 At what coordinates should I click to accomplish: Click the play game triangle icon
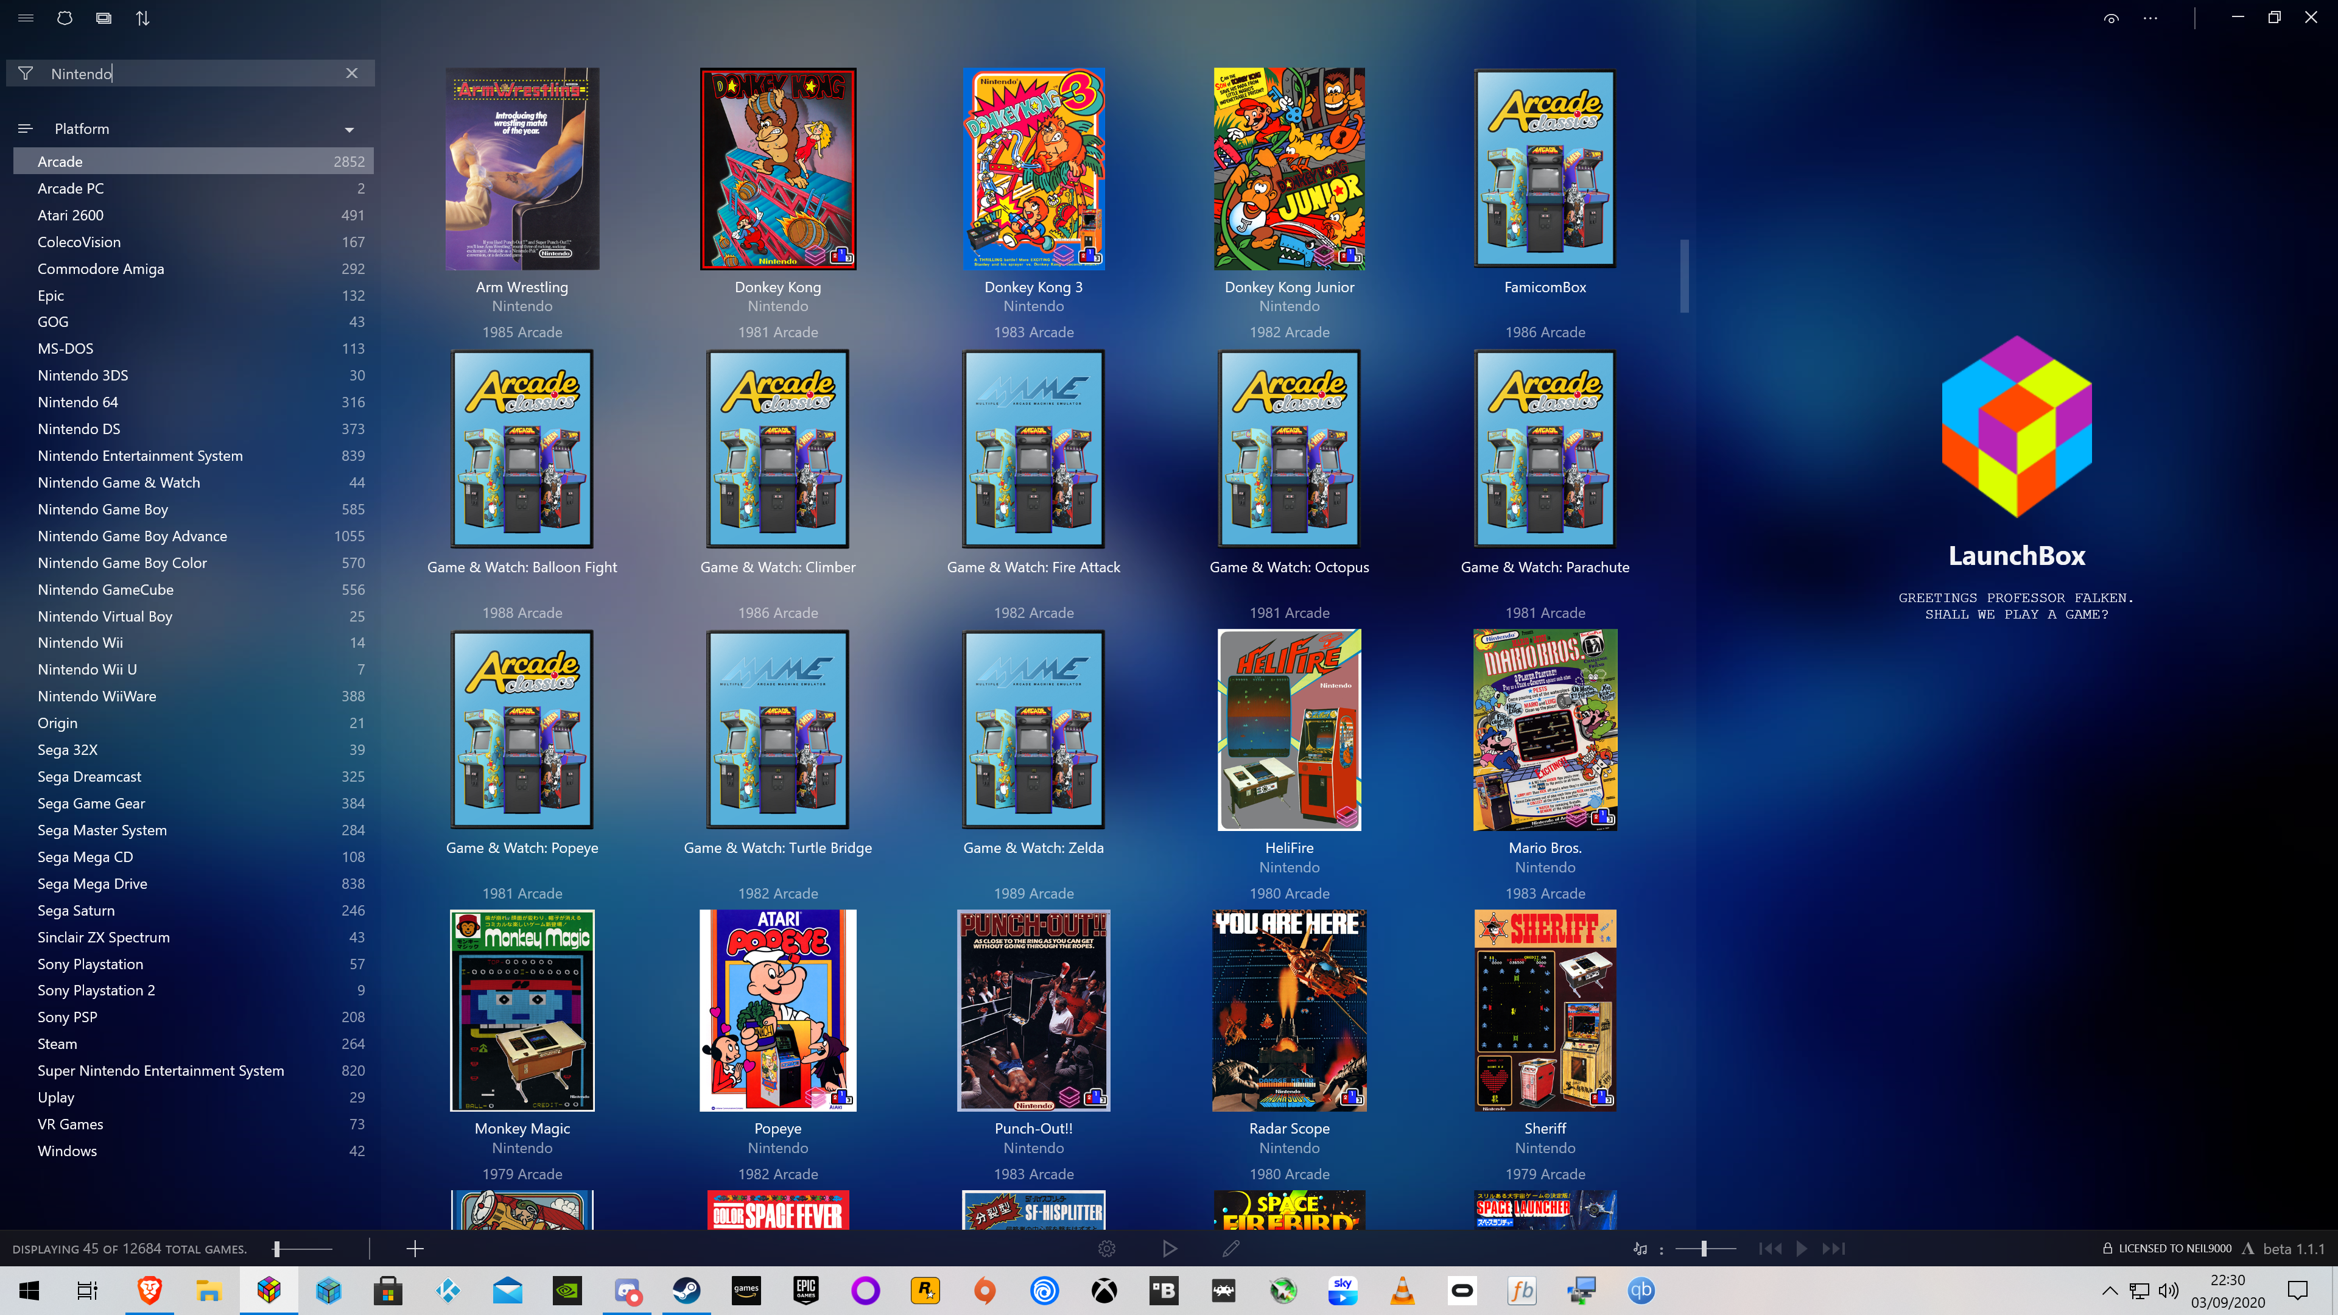pyautogui.click(x=1169, y=1250)
